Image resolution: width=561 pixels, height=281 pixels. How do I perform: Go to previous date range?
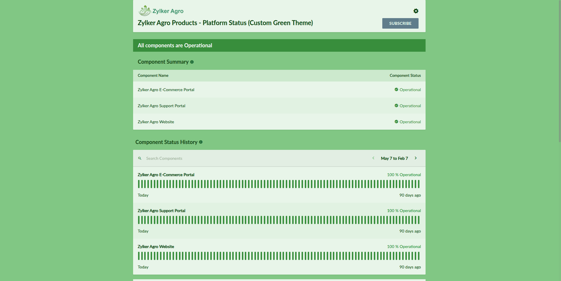pos(373,158)
